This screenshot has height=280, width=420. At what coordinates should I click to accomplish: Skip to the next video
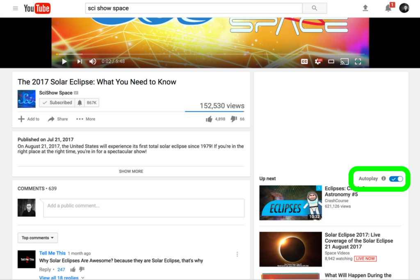pyautogui.click(x=80, y=61)
